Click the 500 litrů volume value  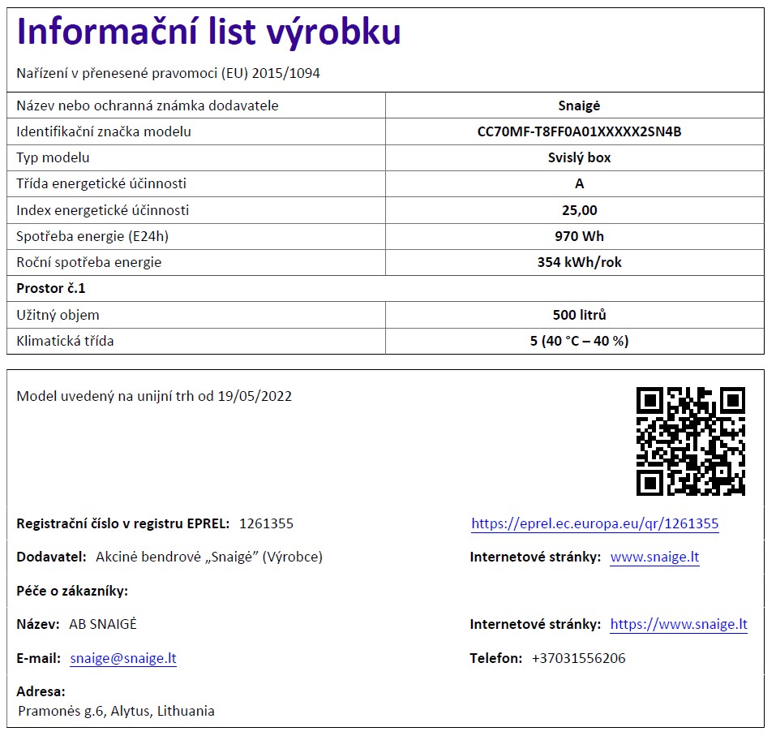click(x=579, y=315)
